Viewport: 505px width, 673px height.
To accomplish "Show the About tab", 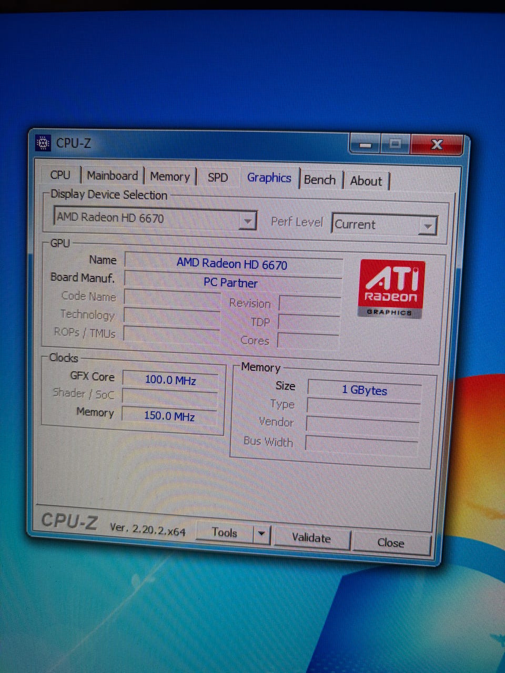I will (366, 181).
